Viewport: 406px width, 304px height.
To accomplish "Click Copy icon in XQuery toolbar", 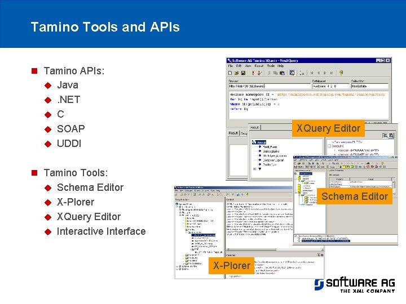I will tap(276, 73).
